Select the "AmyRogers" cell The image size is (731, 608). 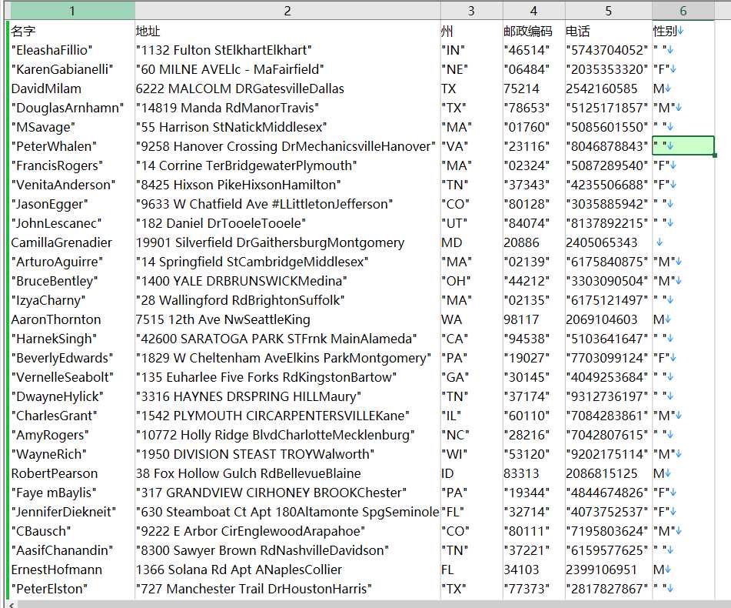(71, 436)
